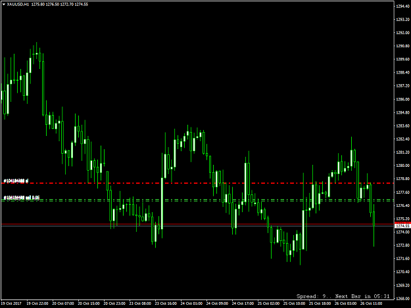Select the green sell 0.05 order label

coord(22,198)
